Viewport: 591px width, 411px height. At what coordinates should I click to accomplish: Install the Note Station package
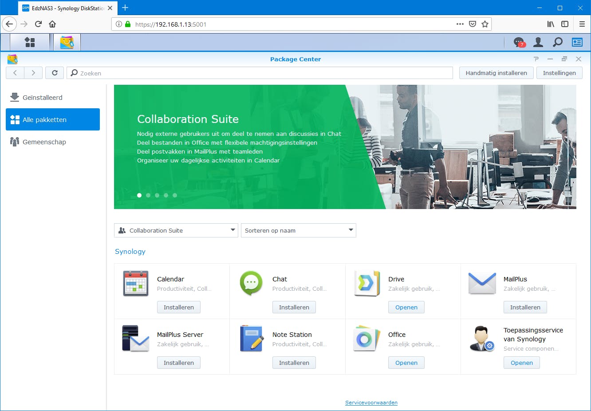[x=294, y=363]
